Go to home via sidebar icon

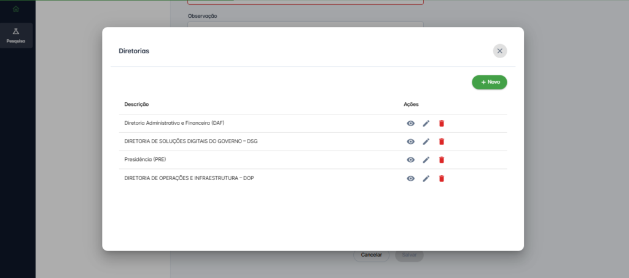(x=16, y=9)
